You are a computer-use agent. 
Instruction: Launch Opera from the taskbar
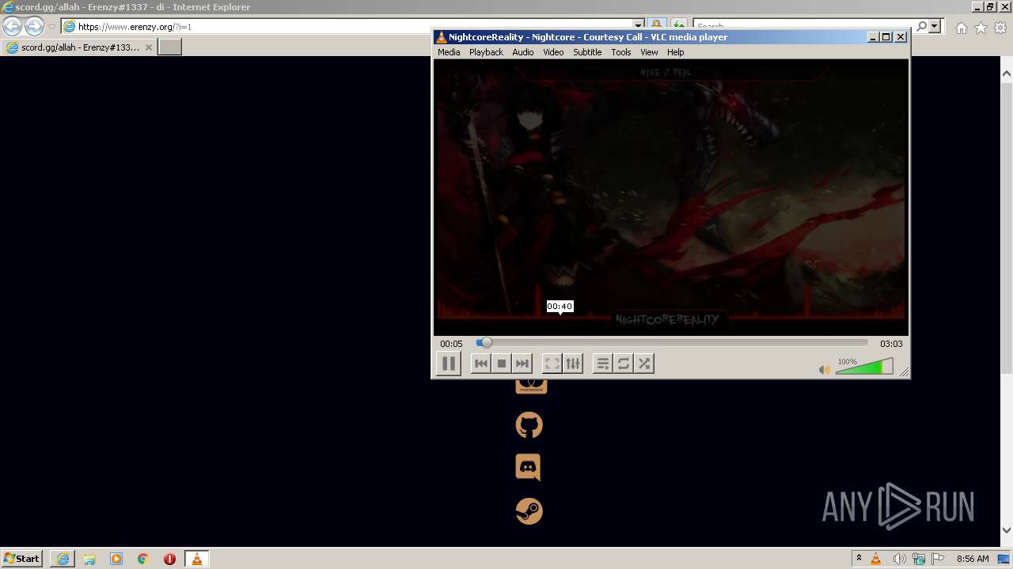click(x=169, y=559)
